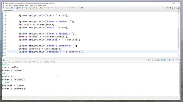Click the Open Type toolbar icon
183x102 pixels.
pyautogui.click(x=40, y=8)
